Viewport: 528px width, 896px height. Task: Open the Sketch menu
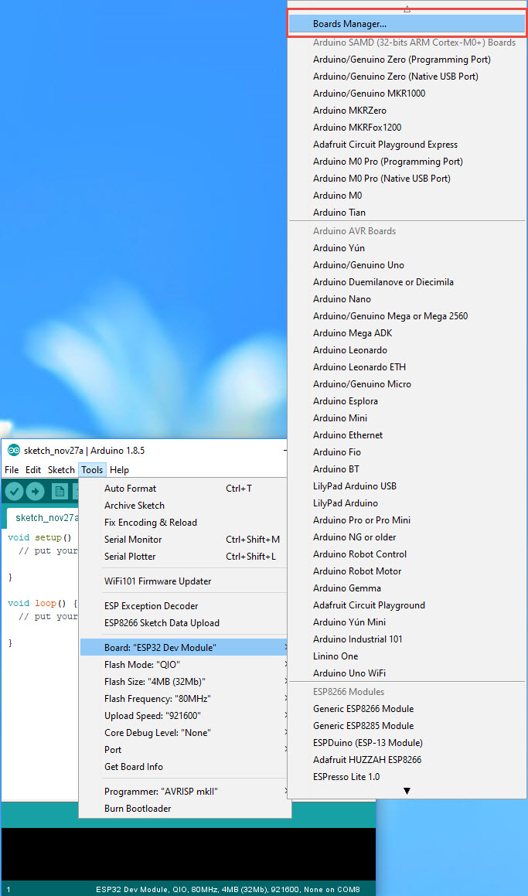(x=61, y=470)
